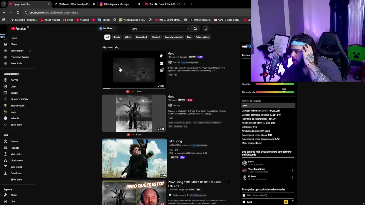Start voice search with the microphone icon
Screen dimensions: 365x205
205,28
